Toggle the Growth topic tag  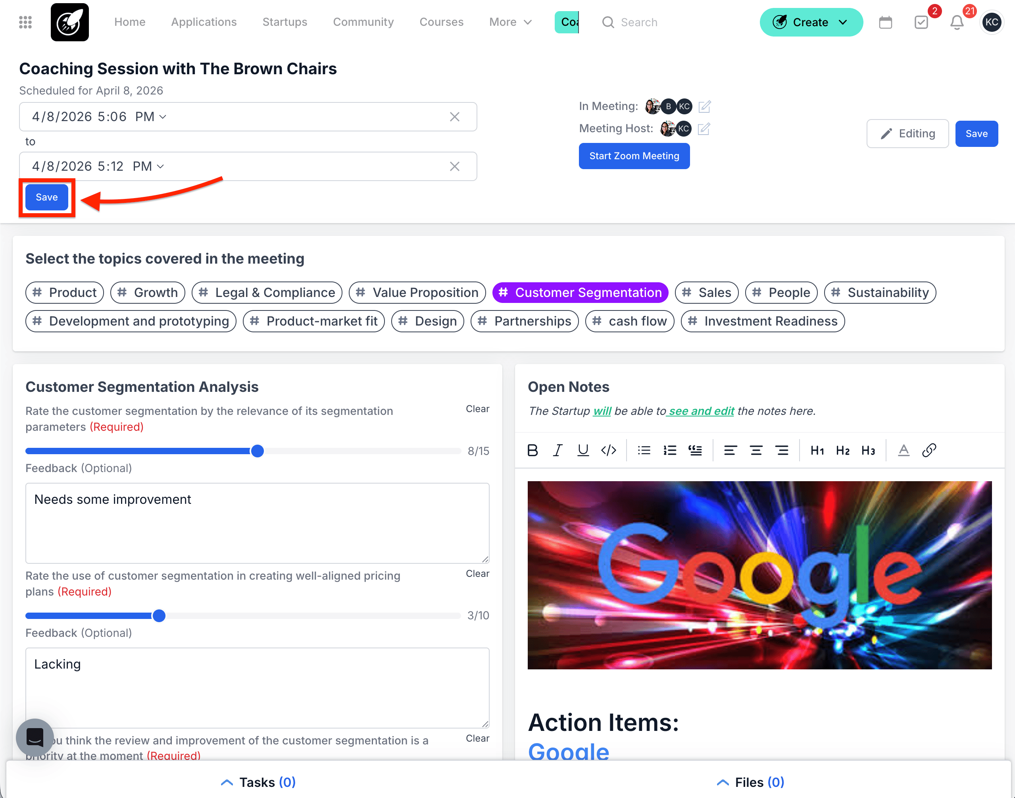pyautogui.click(x=148, y=293)
